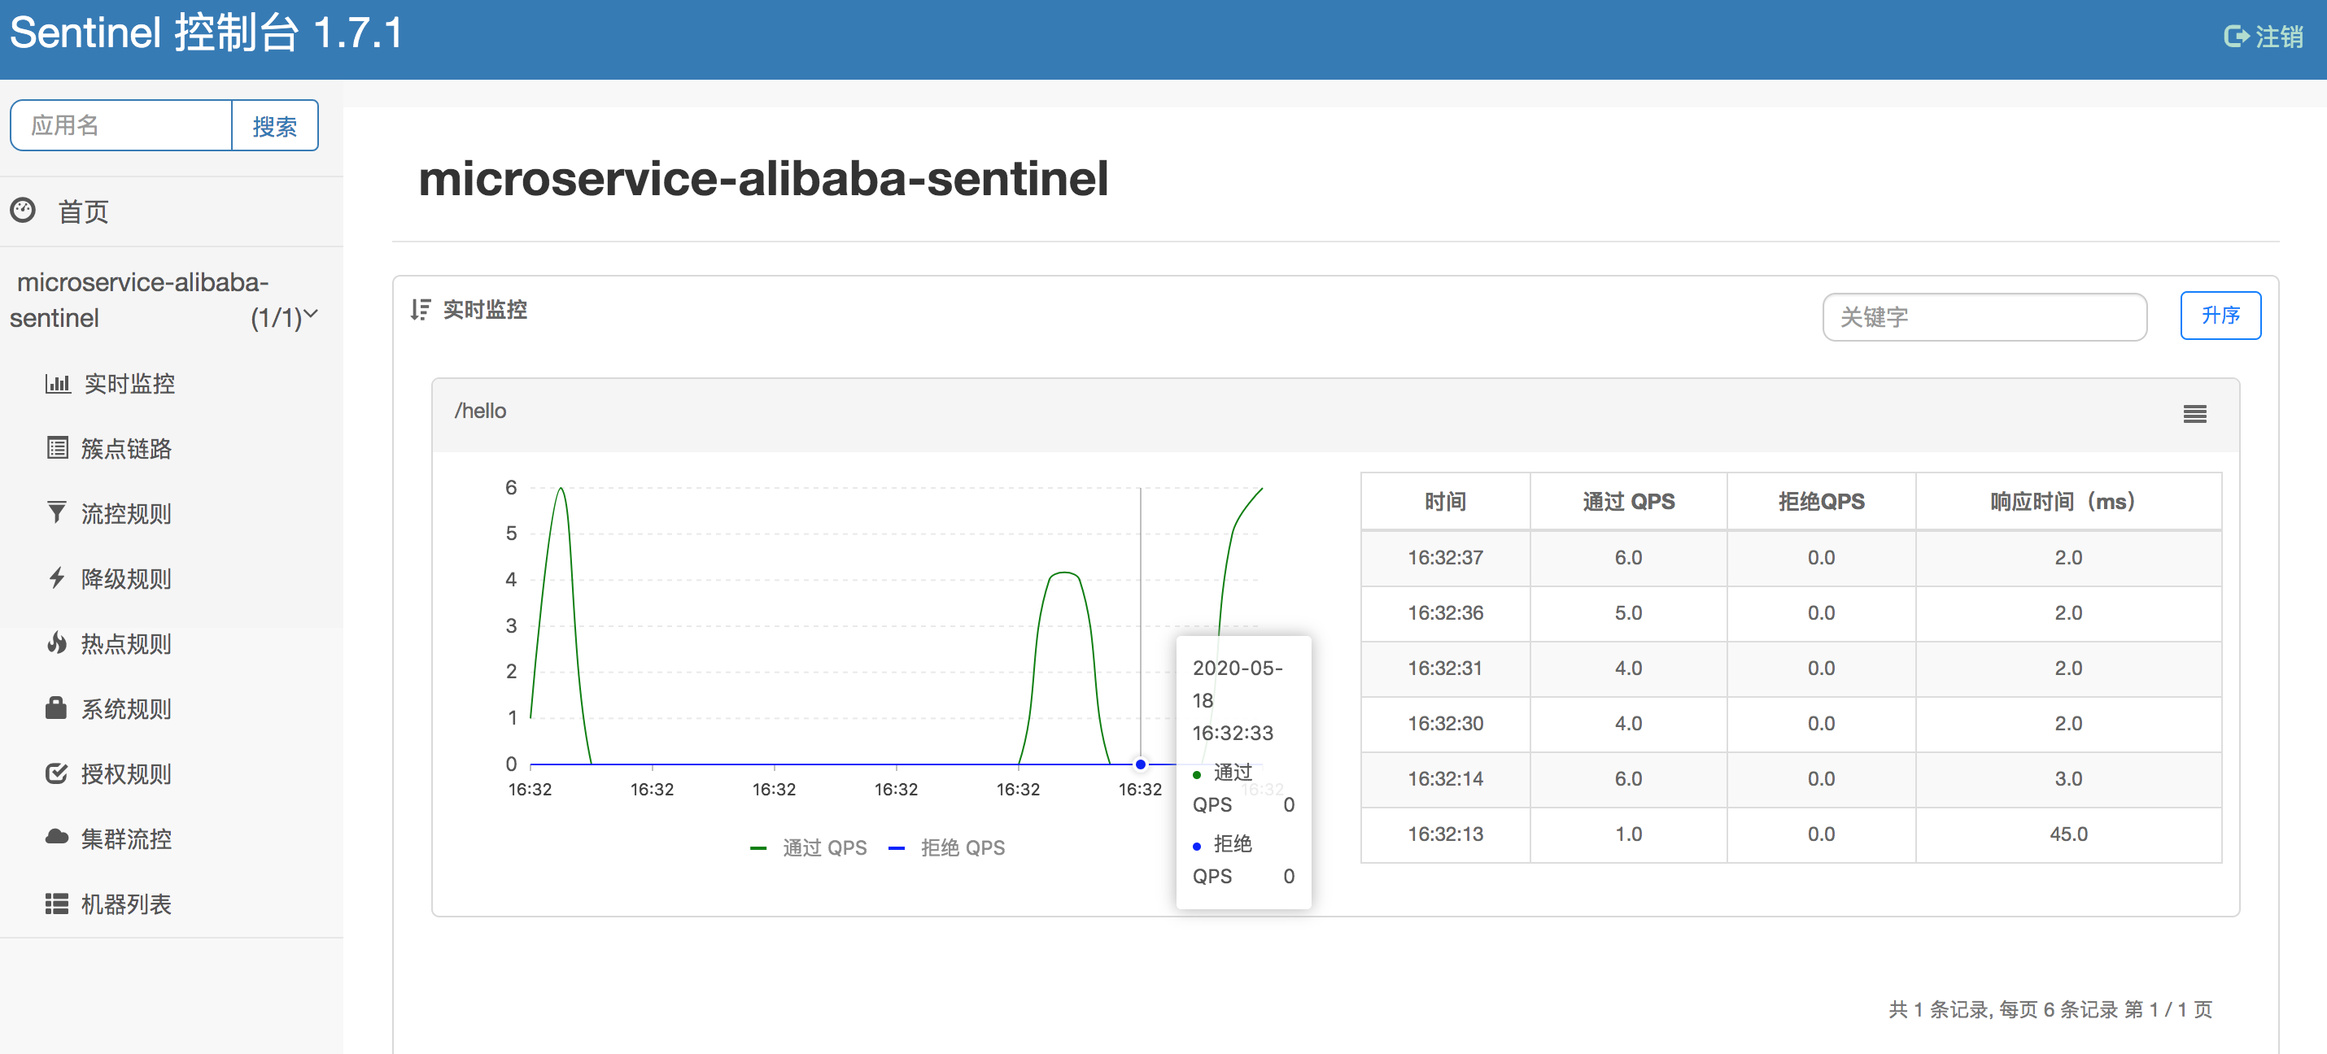
Task: Click into the 关键字 filter field
Action: [1984, 317]
